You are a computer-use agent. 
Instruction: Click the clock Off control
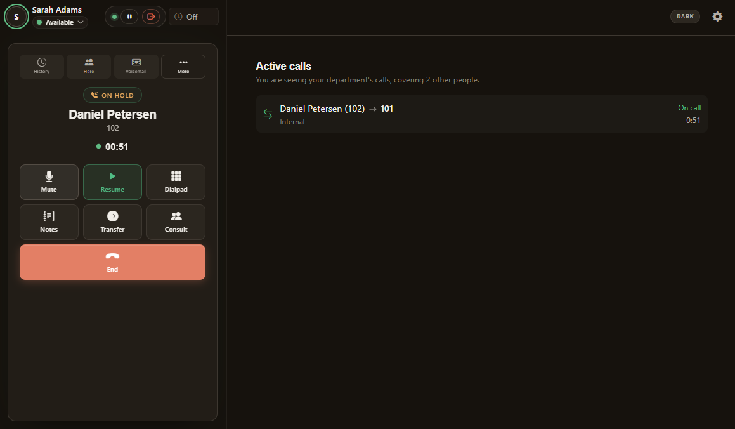point(193,16)
